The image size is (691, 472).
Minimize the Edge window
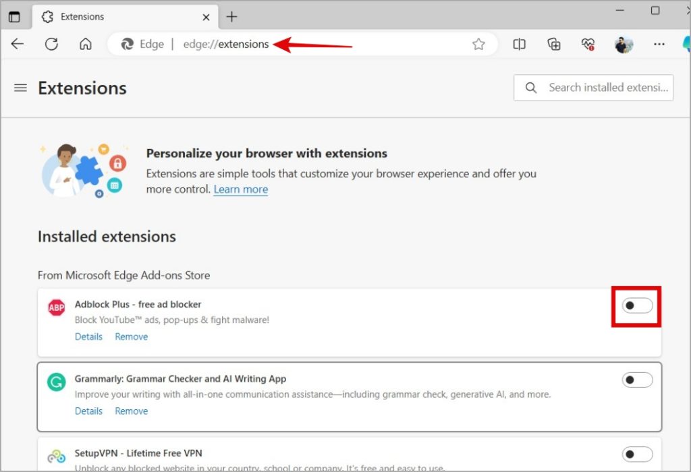(x=620, y=10)
